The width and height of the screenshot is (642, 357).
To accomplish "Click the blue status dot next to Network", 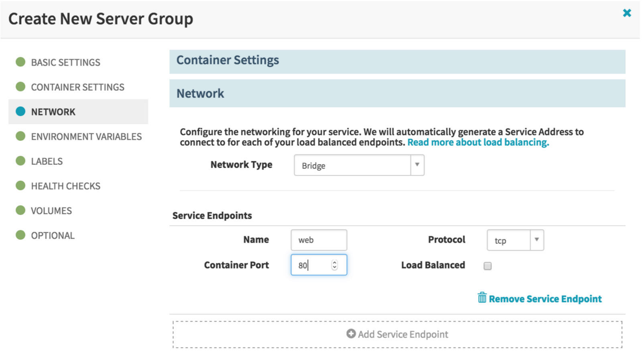I will [x=20, y=111].
